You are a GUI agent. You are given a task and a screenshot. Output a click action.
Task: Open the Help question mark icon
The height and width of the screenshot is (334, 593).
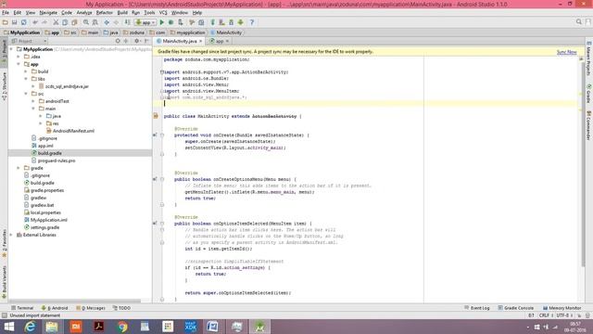coord(252,22)
